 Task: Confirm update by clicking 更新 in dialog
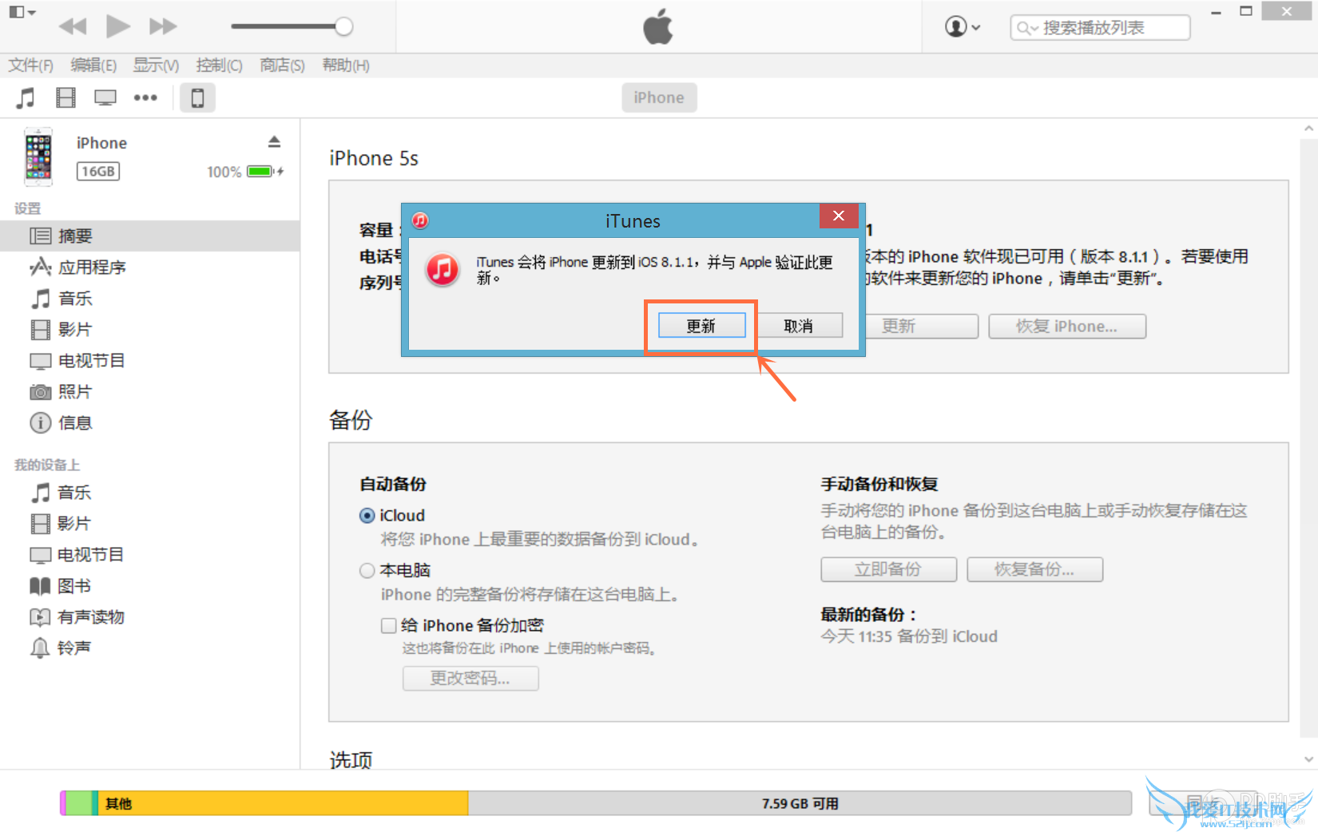[701, 325]
